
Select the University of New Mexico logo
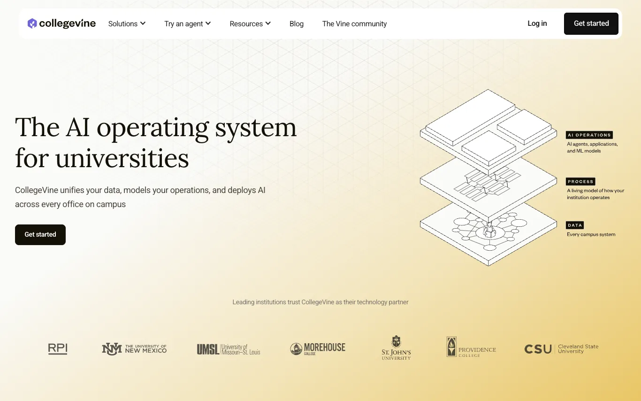pyautogui.click(x=134, y=348)
